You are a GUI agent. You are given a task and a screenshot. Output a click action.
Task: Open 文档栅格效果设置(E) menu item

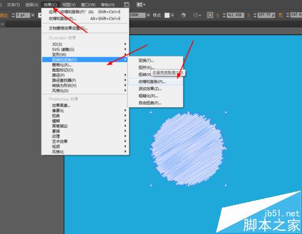(x=85, y=28)
